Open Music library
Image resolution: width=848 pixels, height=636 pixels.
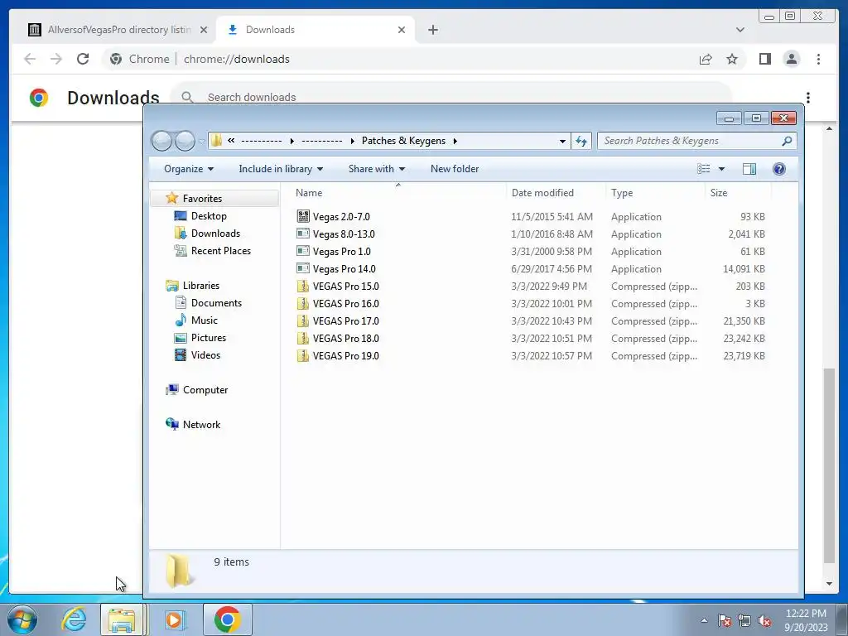click(204, 320)
